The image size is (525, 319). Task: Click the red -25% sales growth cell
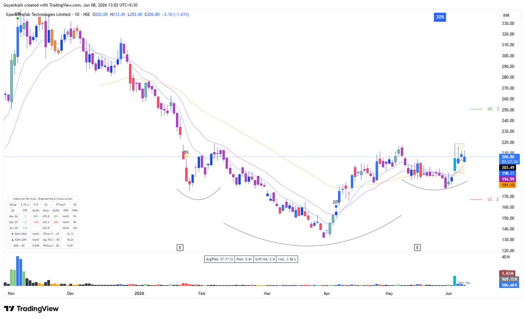tap(56, 222)
